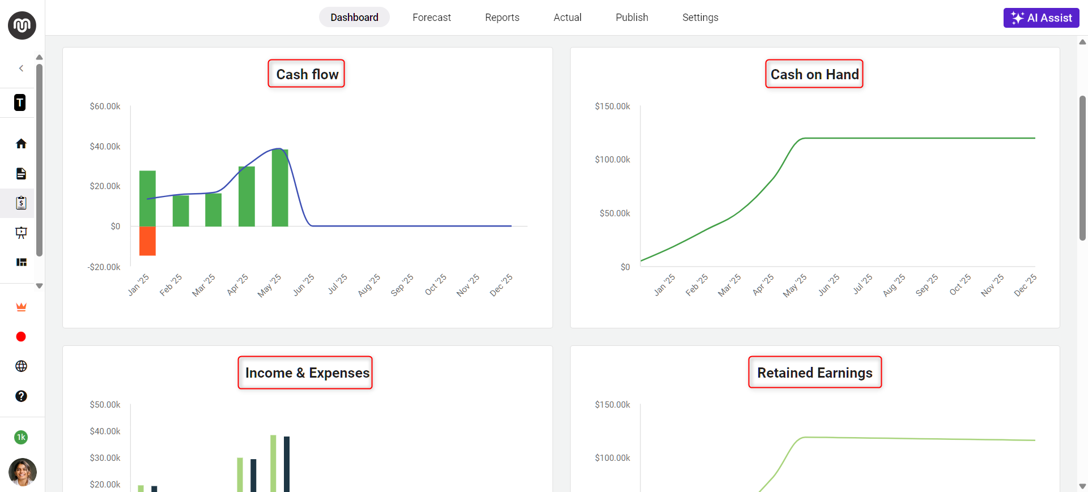Switch to the Reports tab
Viewport: 1088px width, 492px height.
coord(502,18)
